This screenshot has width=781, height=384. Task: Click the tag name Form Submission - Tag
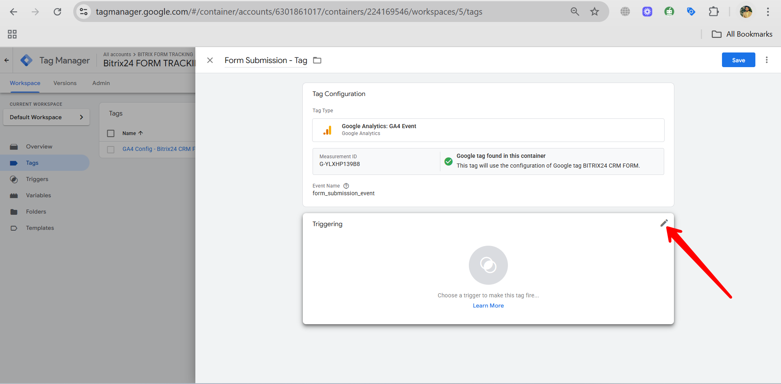point(266,60)
